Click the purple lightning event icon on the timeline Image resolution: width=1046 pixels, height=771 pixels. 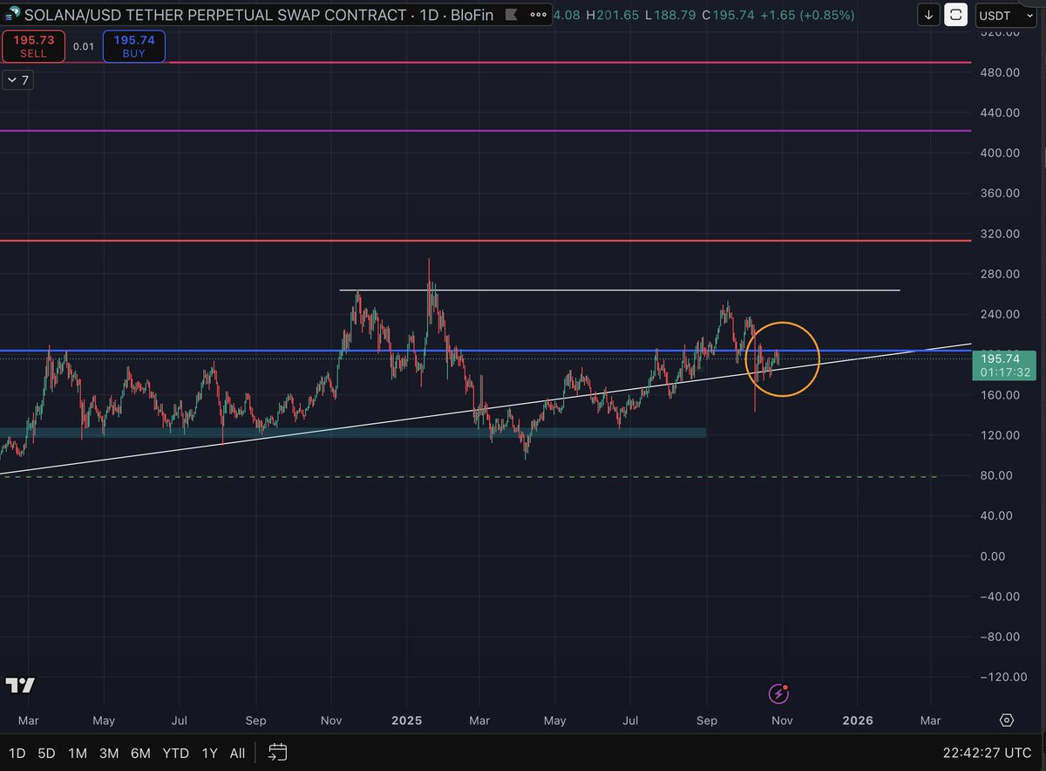[778, 694]
